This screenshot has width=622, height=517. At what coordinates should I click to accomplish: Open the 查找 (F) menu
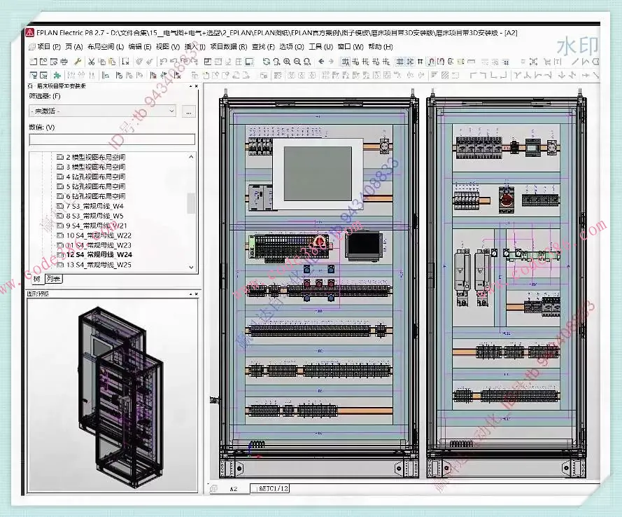263,47
